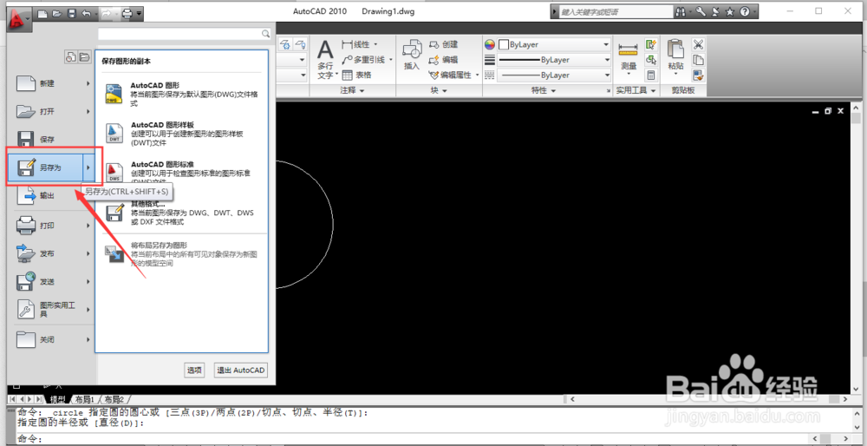Click the application menu search field

tap(184, 34)
